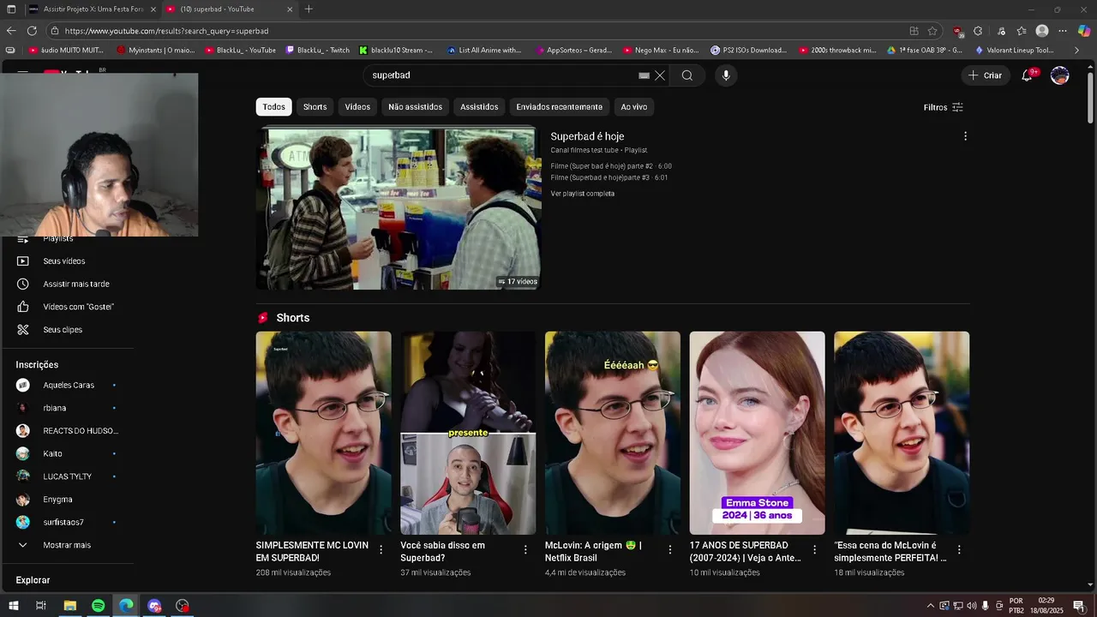This screenshot has height=617, width=1097.
Task: Open the Windows Start menu
Action: [13, 606]
